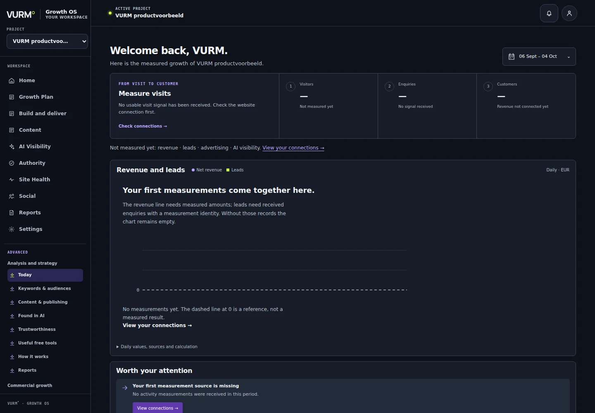595x413 pixels.
Task: Open Found in AI
Action: pos(45,316)
